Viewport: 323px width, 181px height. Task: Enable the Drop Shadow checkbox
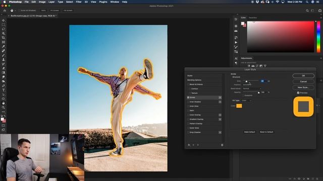188,132
